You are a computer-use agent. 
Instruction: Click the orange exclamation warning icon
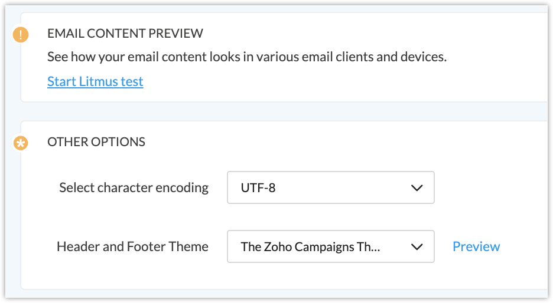point(21,35)
